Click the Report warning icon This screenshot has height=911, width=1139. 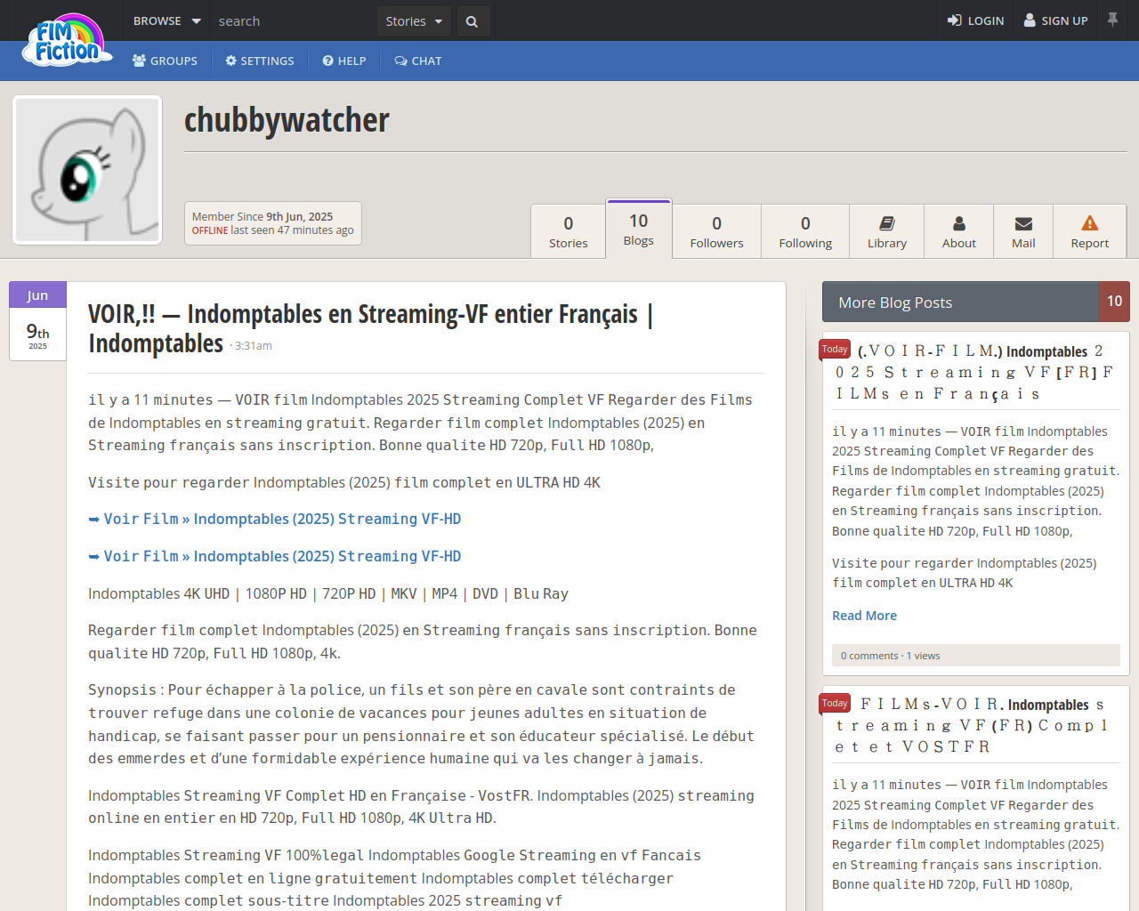tap(1090, 223)
